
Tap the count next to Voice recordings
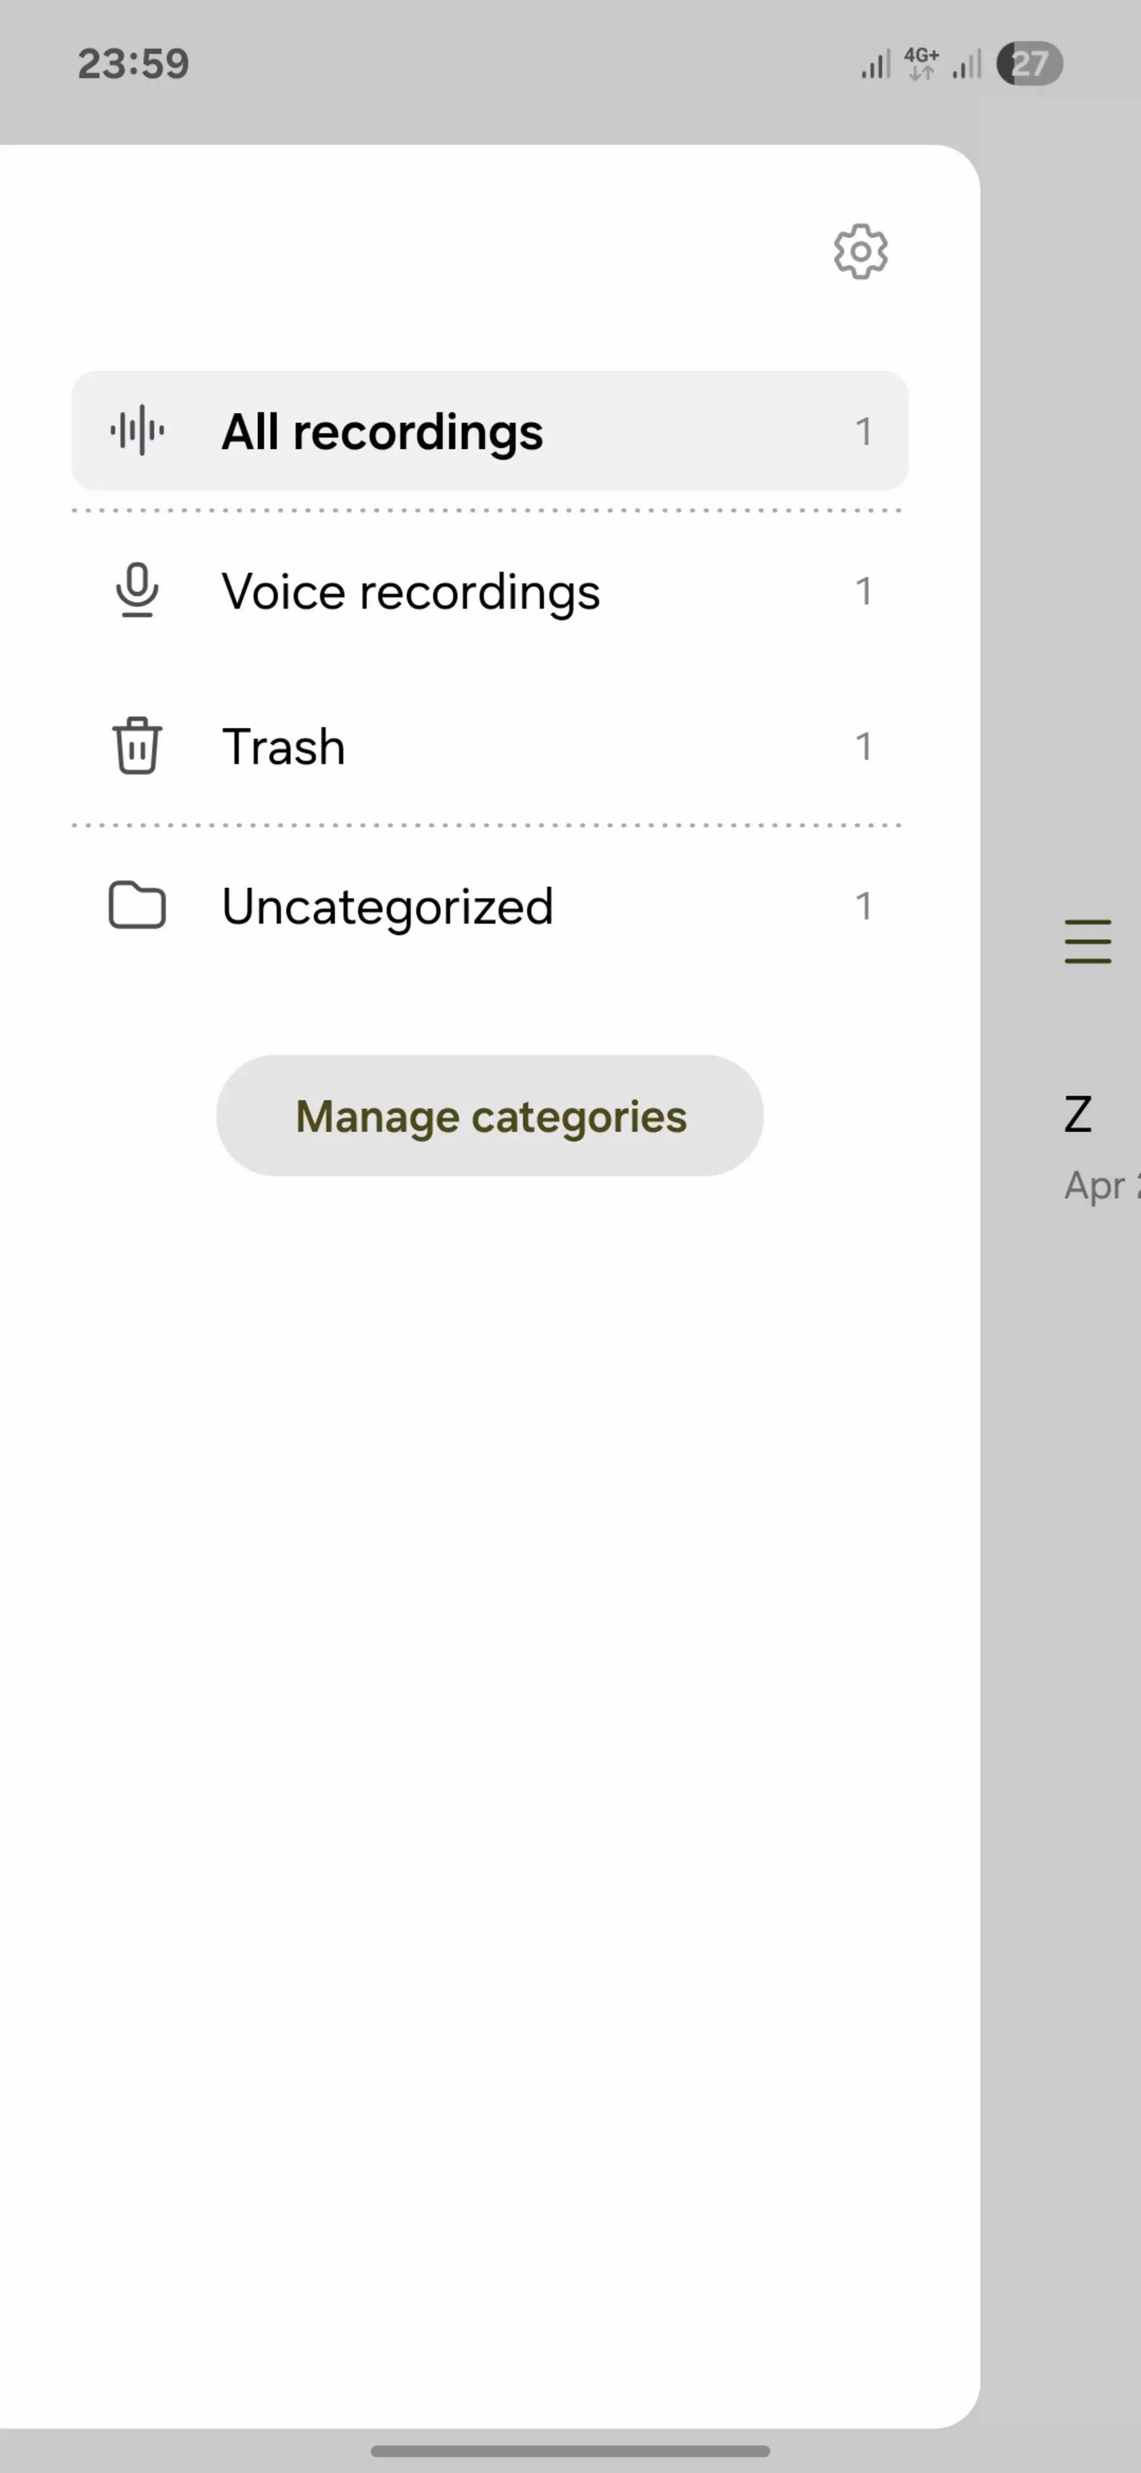click(863, 590)
